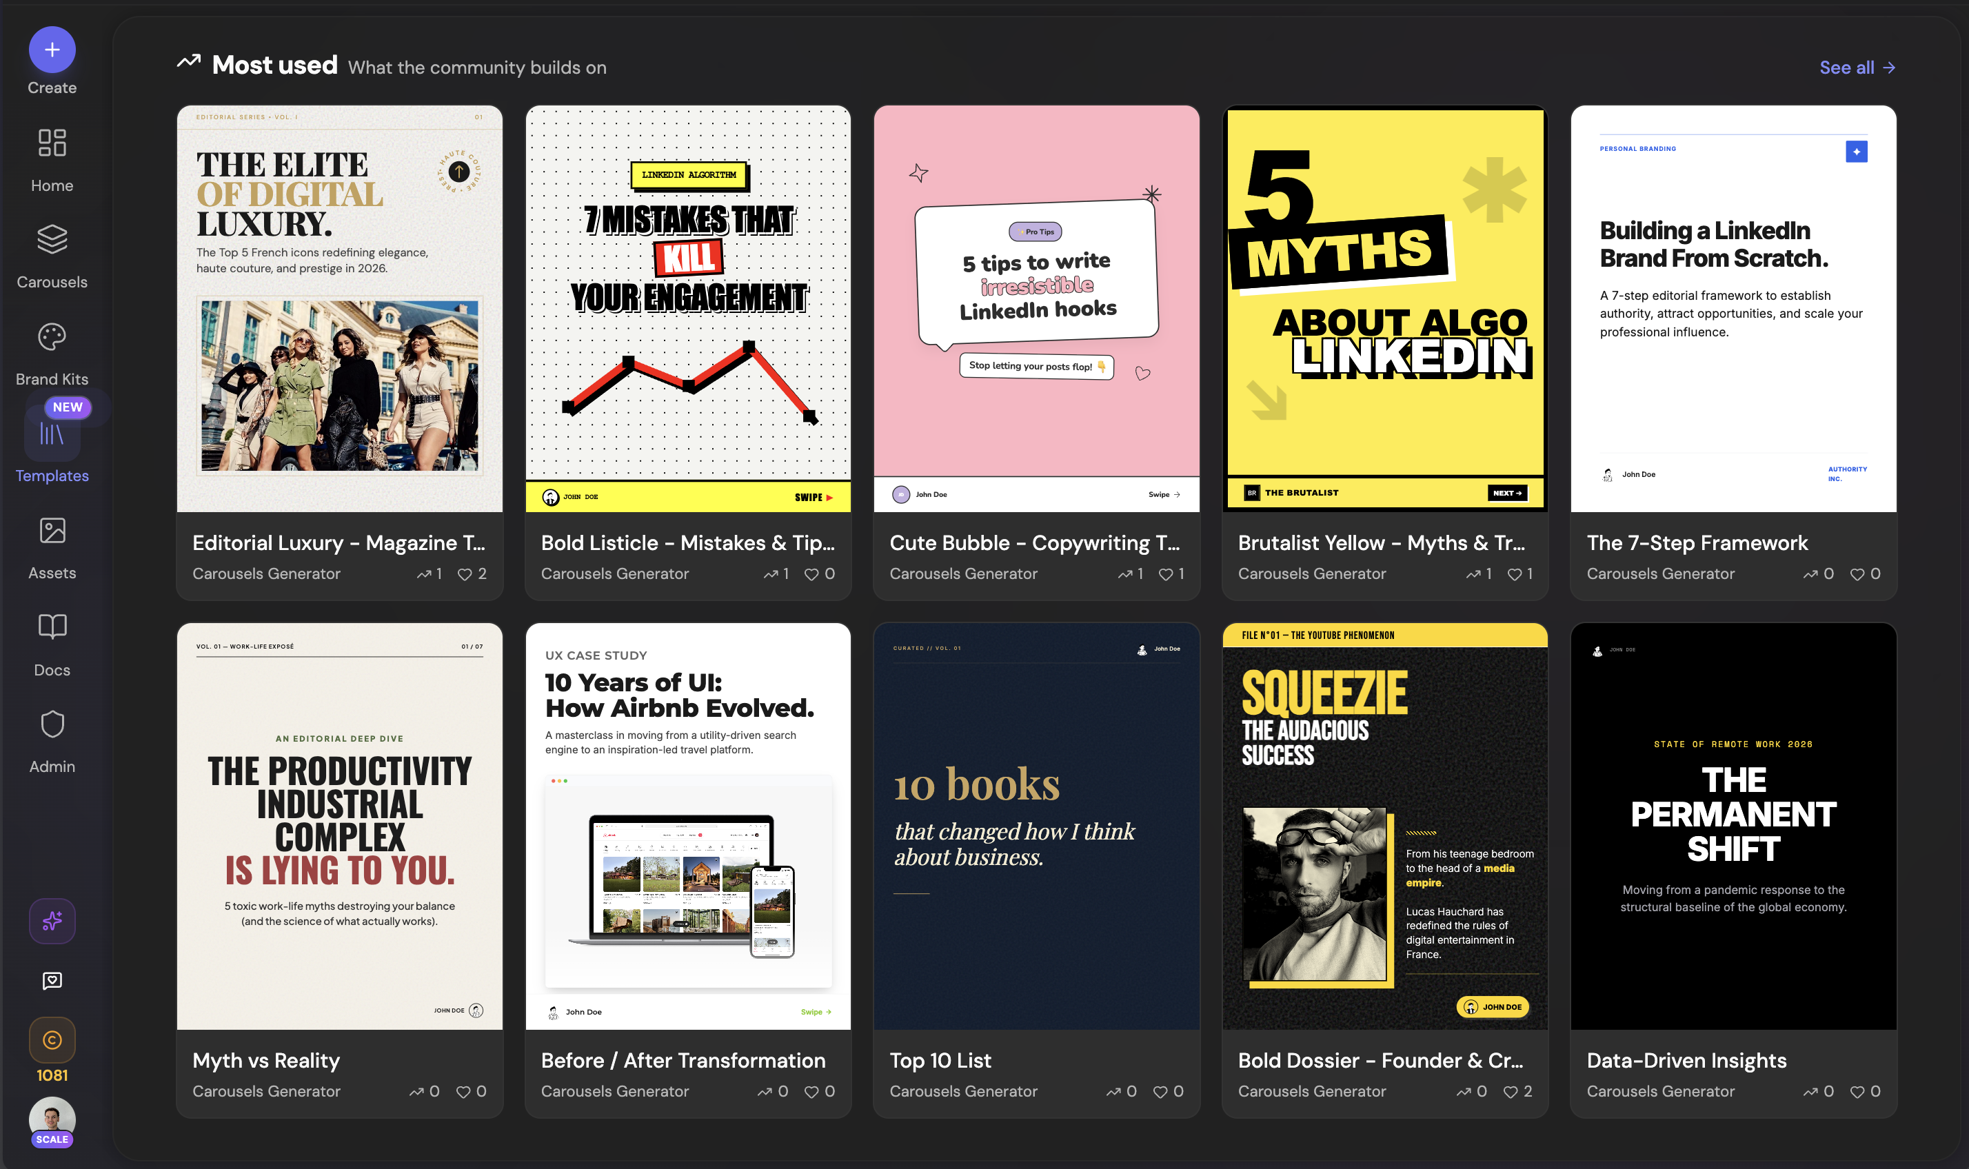1969x1169 pixels.
Task: Open the Home dashboard icon
Action: click(x=52, y=143)
